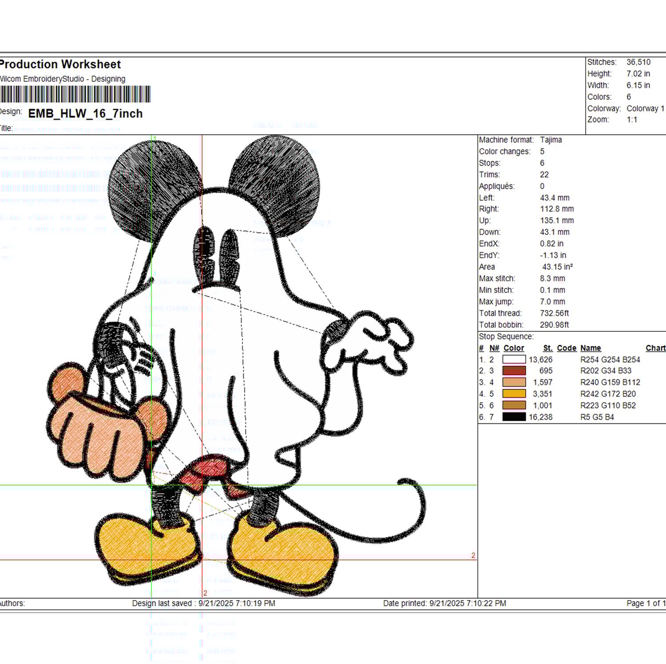Click the "Stop Sequence:" section label

click(x=506, y=337)
